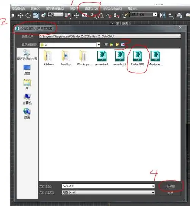Image resolution: width=190 pixels, height=206 pixels.
Task: Toggle the 3D Snaps tool
Action: point(93,15)
